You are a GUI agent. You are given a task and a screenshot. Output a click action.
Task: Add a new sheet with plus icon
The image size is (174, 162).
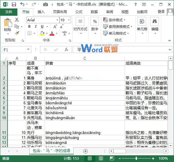[x=85, y=151]
